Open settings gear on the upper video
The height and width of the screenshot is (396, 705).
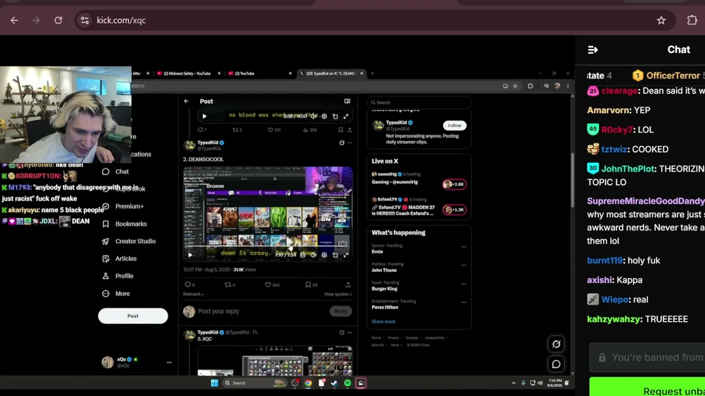pyautogui.click(x=324, y=116)
